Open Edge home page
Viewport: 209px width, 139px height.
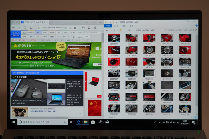31,28
